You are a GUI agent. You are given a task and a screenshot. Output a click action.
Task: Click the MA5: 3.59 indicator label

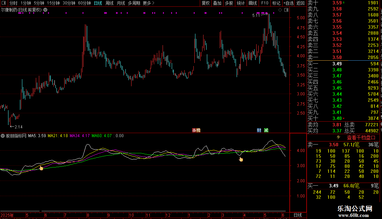tap(37, 136)
